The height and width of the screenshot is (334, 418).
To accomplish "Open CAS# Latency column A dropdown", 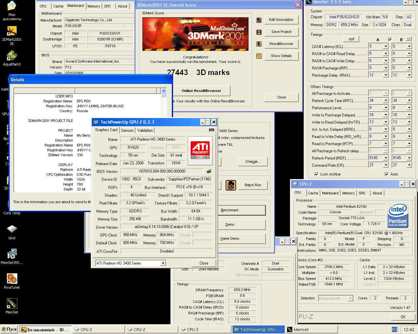I will click(385, 47).
